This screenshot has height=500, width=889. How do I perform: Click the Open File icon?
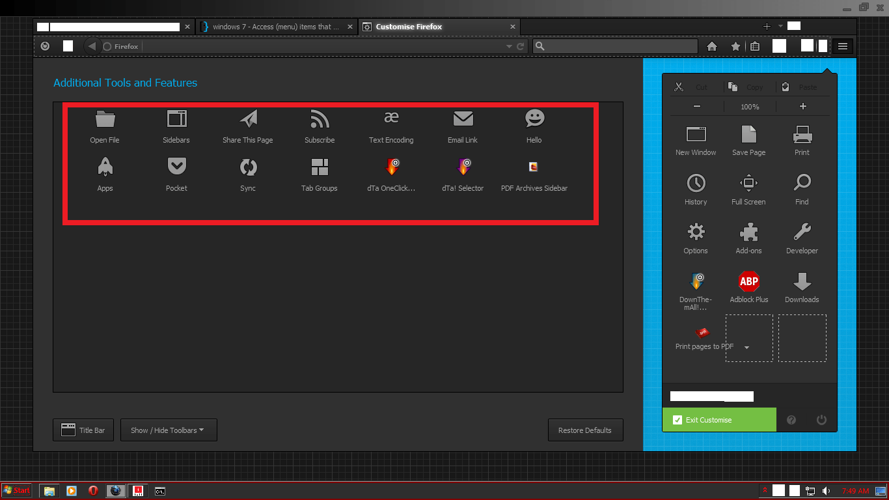105,118
